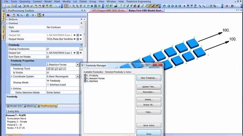243x136 pixels.
Task: Select the Interface Load radio button
Action: click(48, 85)
